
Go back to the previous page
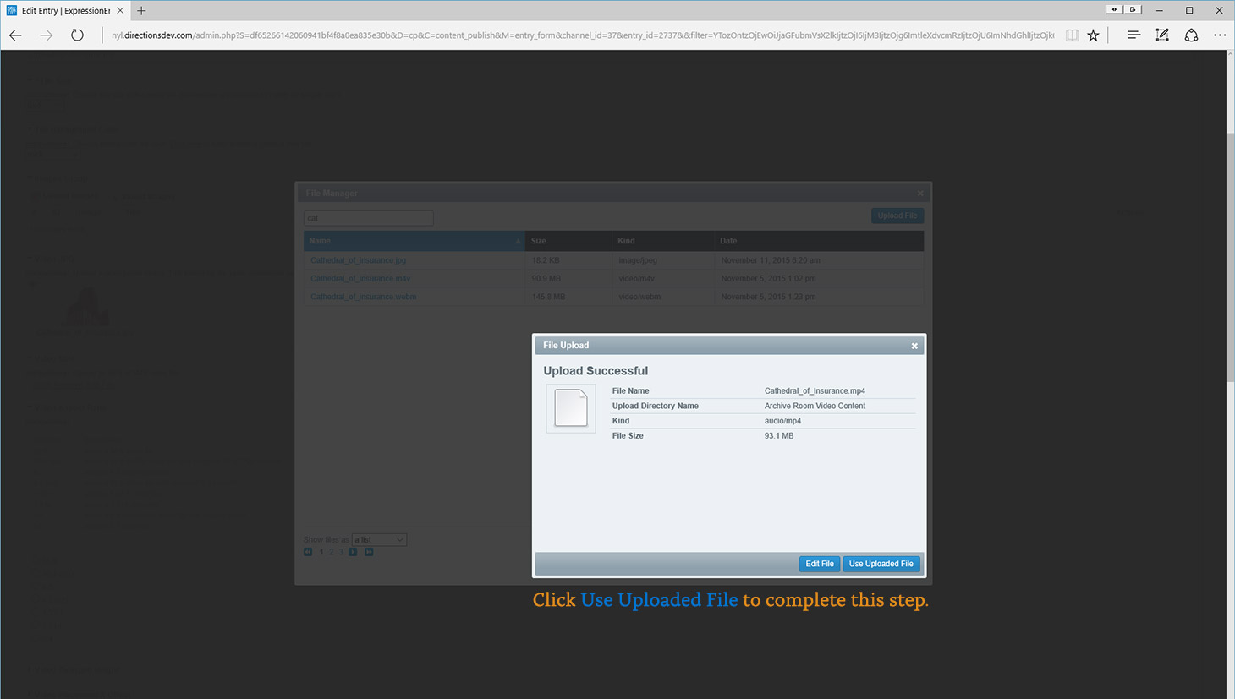(15, 35)
